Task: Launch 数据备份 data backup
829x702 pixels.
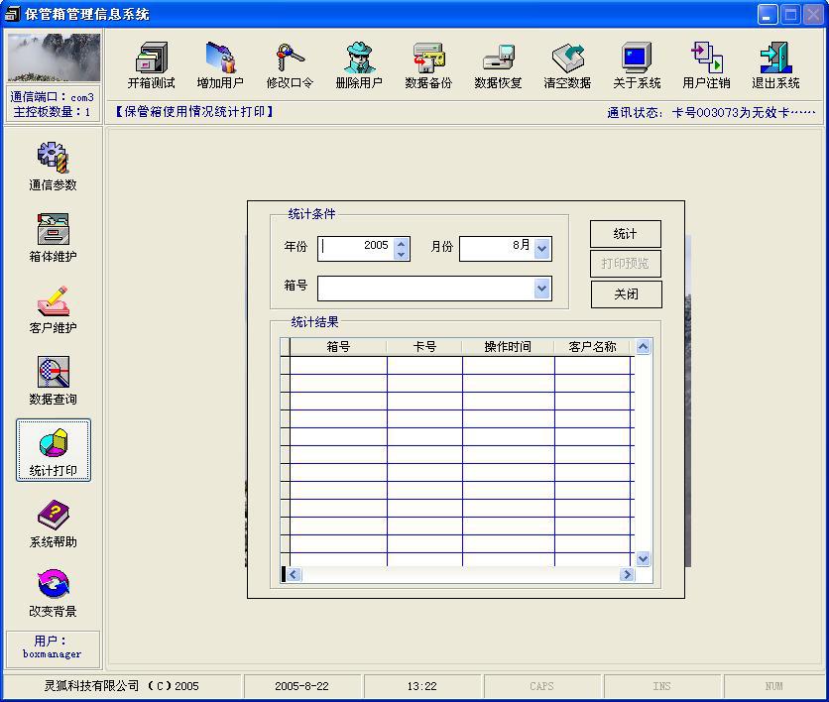Action: [x=428, y=65]
